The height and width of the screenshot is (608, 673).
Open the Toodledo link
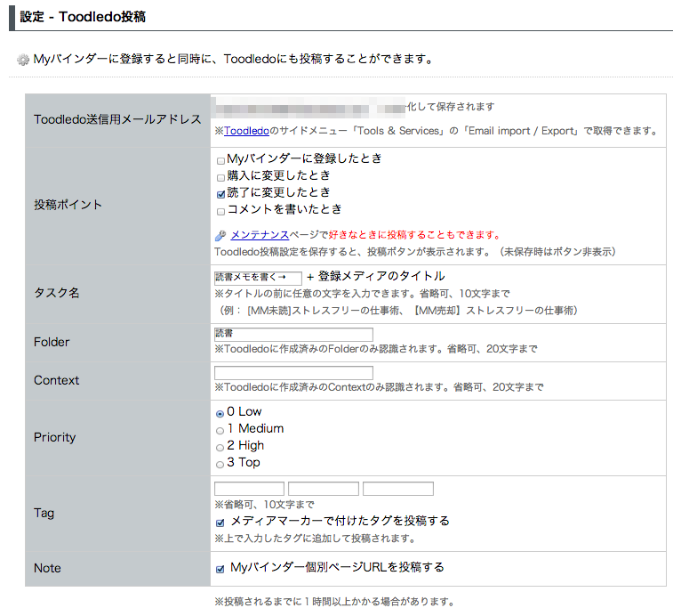246,131
